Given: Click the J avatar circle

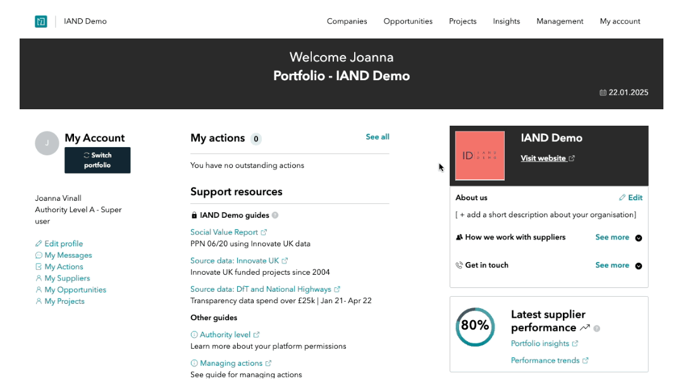Looking at the screenshot, I should 47,143.
